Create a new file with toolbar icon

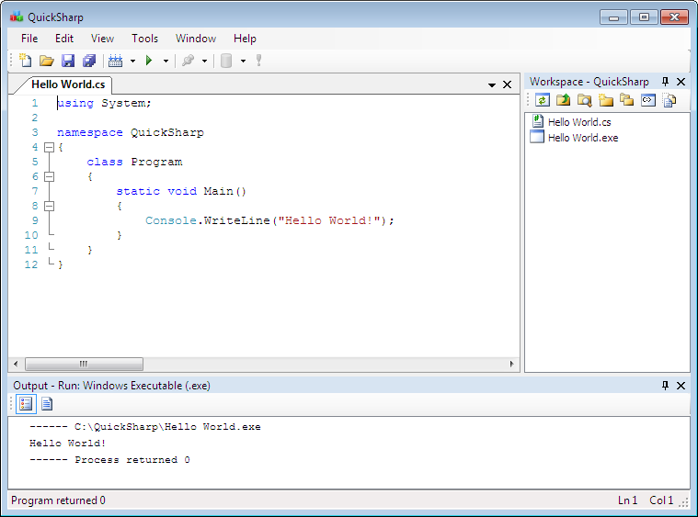[x=26, y=61]
